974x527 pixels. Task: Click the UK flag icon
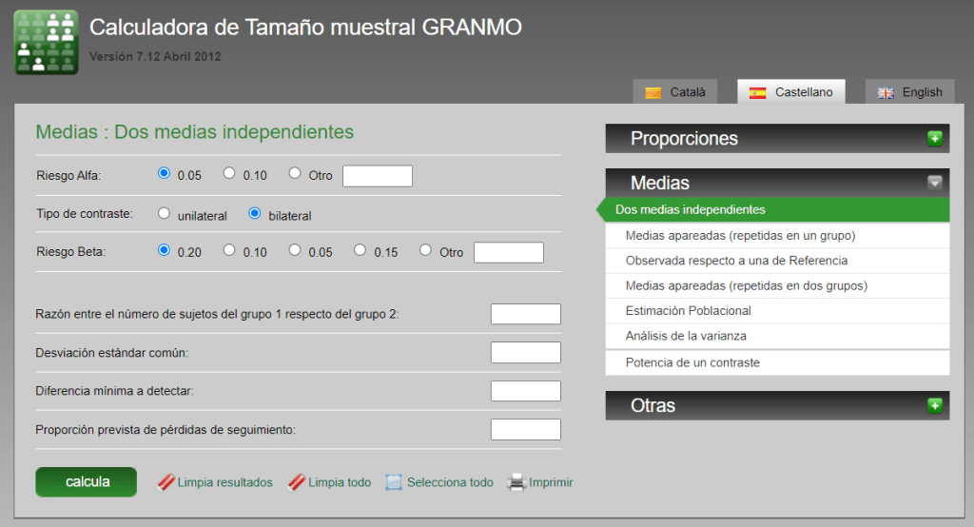tap(886, 92)
